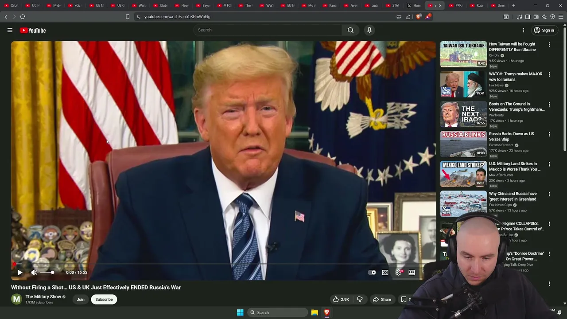Screen dimensions: 567x319
Task: Open the 'Taiwan Isn't Ukraine' video thumbnail
Action: pyautogui.click(x=463, y=54)
